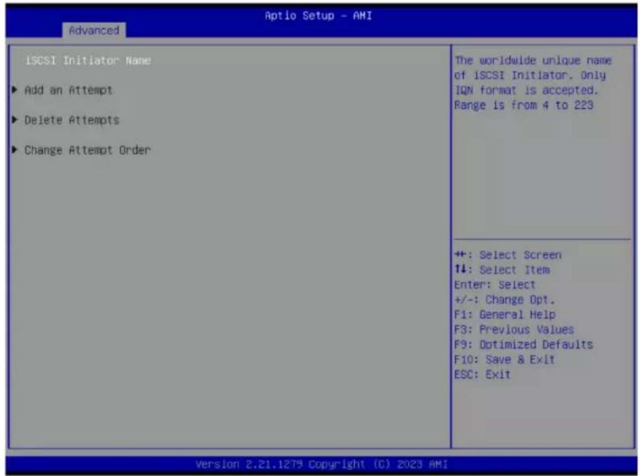The image size is (640, 476).
Task: Click the Select Item key hint
Action: pyautogui.click(x=502, y=270)
